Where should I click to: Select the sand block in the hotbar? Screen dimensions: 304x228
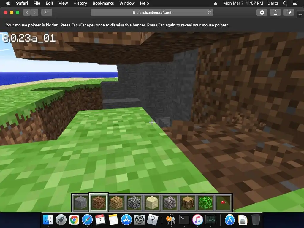[152, 202]
